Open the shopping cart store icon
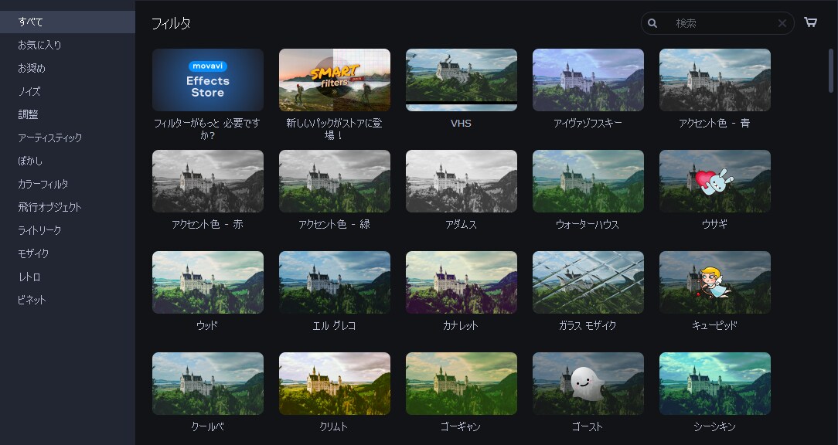The height and width of the screenshot is (445, 838). [810, 22]
